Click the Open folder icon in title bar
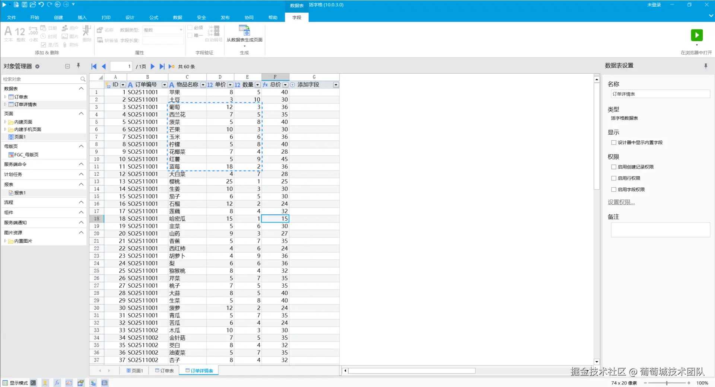This screenshot has width=715, height=387. [x=33, y=4]
